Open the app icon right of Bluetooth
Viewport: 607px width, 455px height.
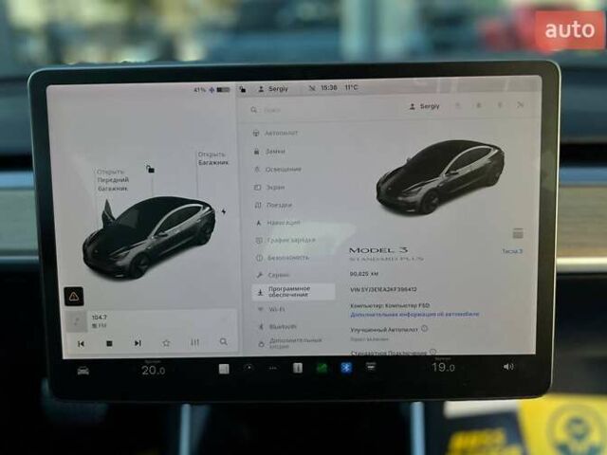click(x=371, y=367)
